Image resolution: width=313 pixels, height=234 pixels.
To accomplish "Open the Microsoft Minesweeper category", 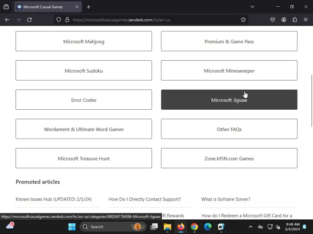I will (229, 70).
